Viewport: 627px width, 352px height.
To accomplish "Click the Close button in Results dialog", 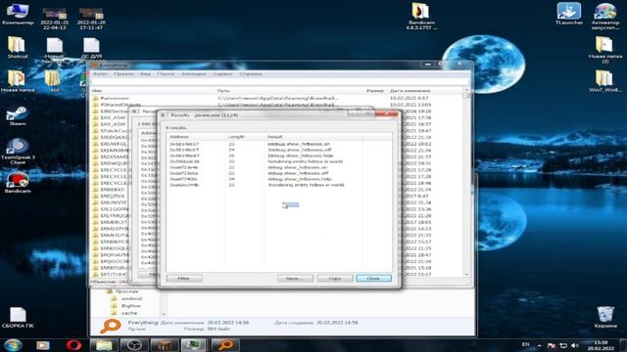I will (373, 278).
